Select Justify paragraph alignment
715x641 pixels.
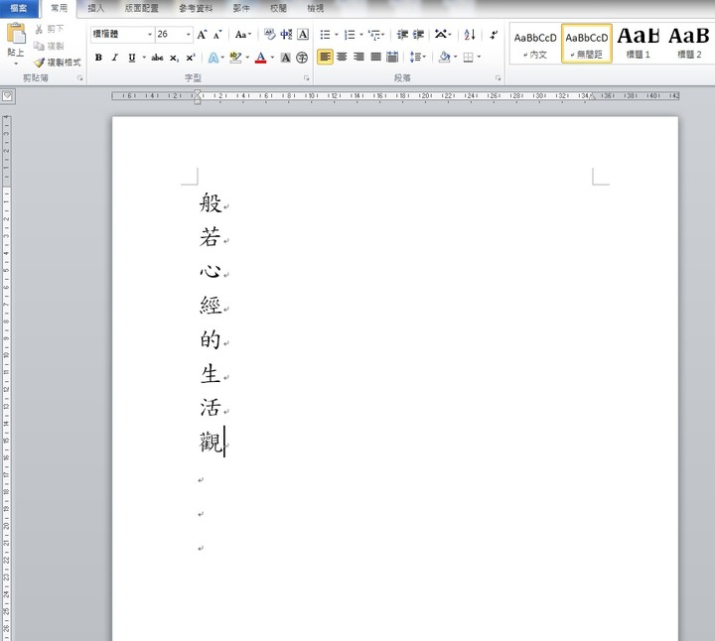pos(375,57)
